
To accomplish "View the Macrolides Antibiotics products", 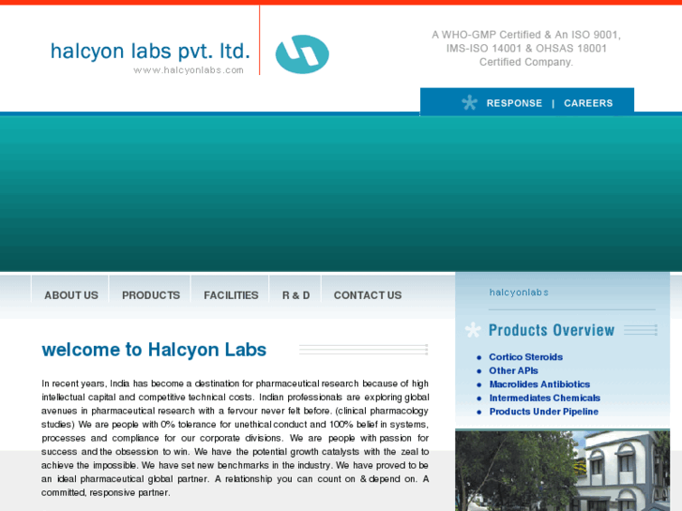I will [539, 384].
